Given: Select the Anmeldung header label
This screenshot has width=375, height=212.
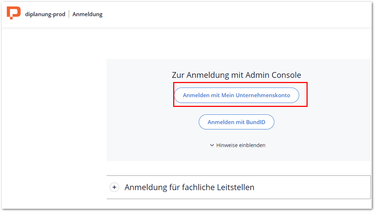Looking at the screenshot, I should pyautogui.click(x=87, y=14).
